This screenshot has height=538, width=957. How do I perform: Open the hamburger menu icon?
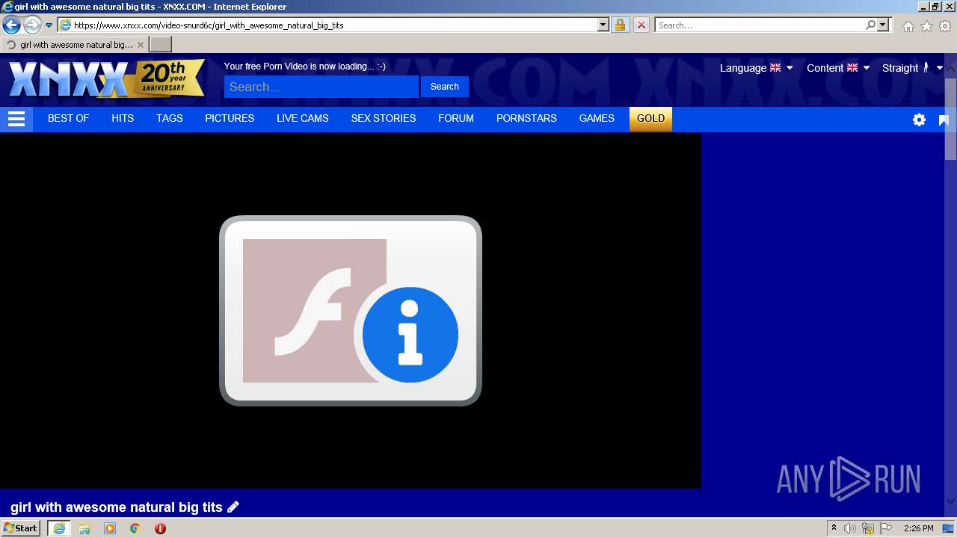point(16,119)
